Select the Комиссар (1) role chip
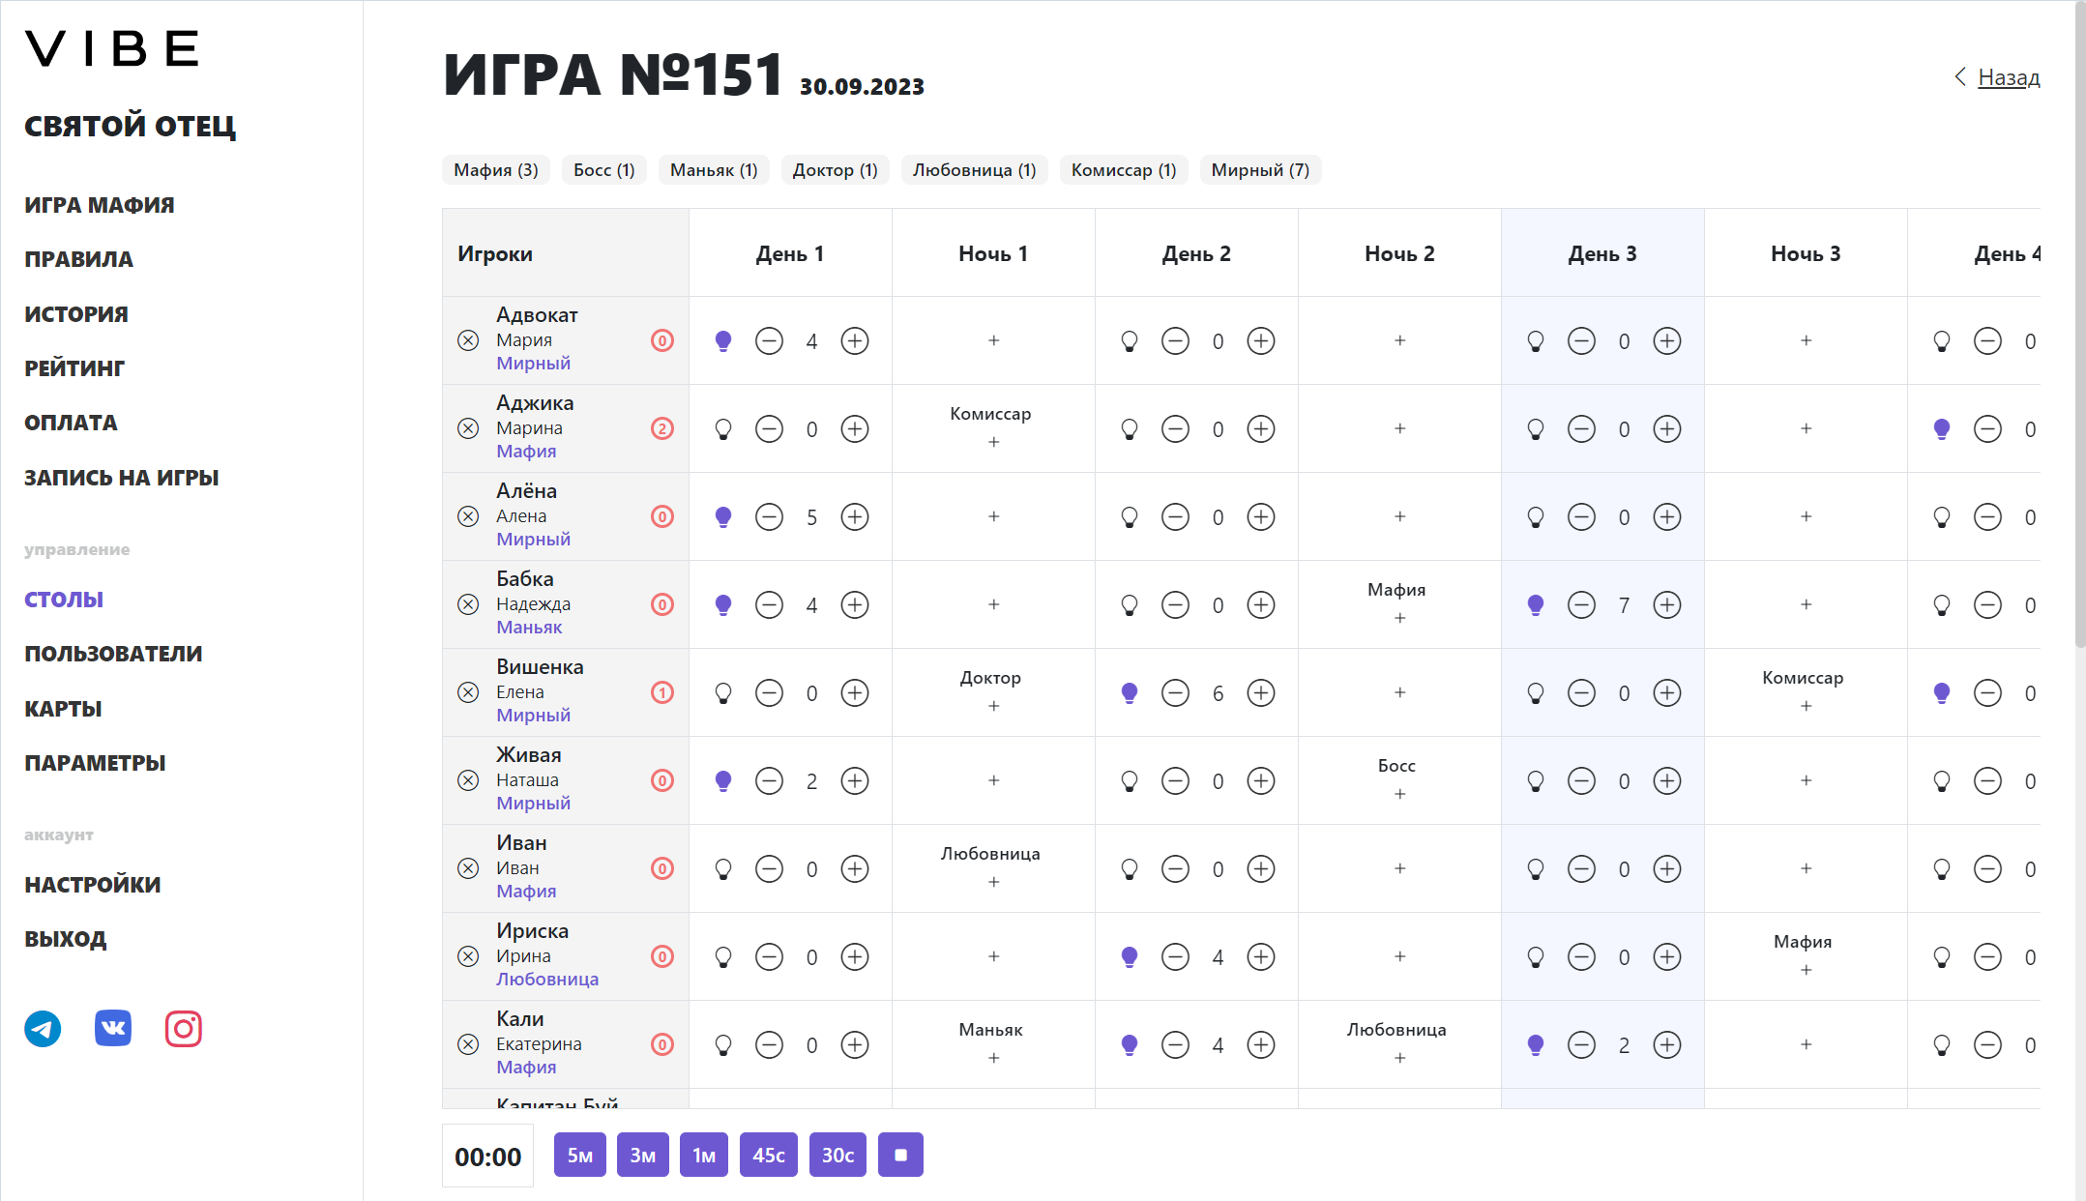 click(1124, 170)
